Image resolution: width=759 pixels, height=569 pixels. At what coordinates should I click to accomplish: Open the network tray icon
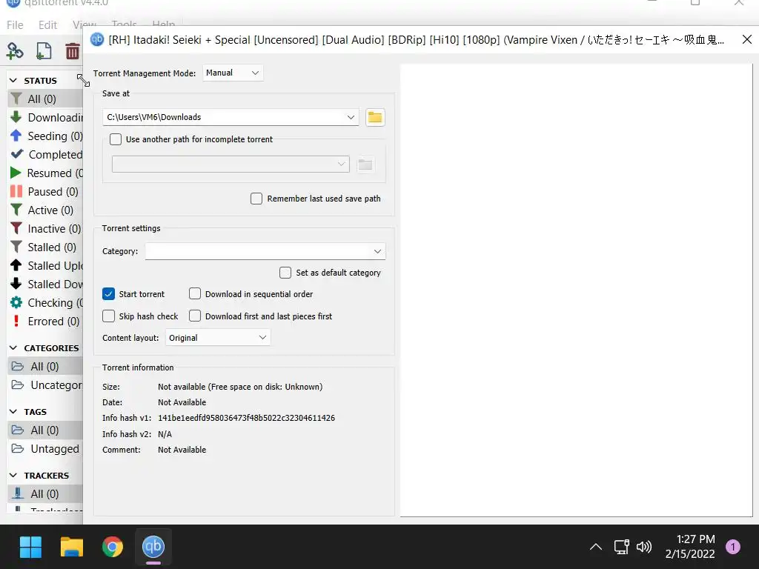point(622,548)
